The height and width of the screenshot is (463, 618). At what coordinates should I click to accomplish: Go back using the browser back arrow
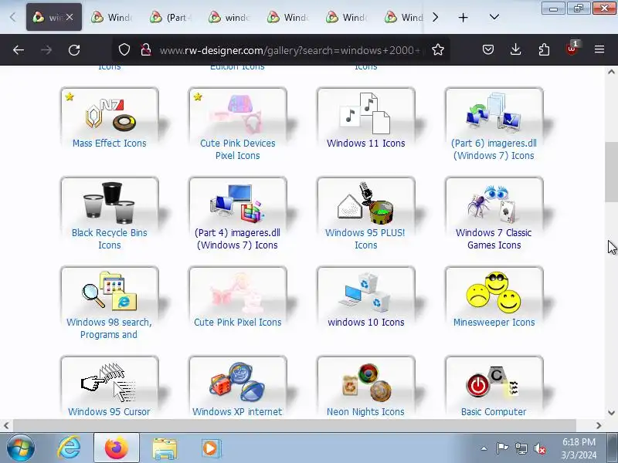point(18,50)
